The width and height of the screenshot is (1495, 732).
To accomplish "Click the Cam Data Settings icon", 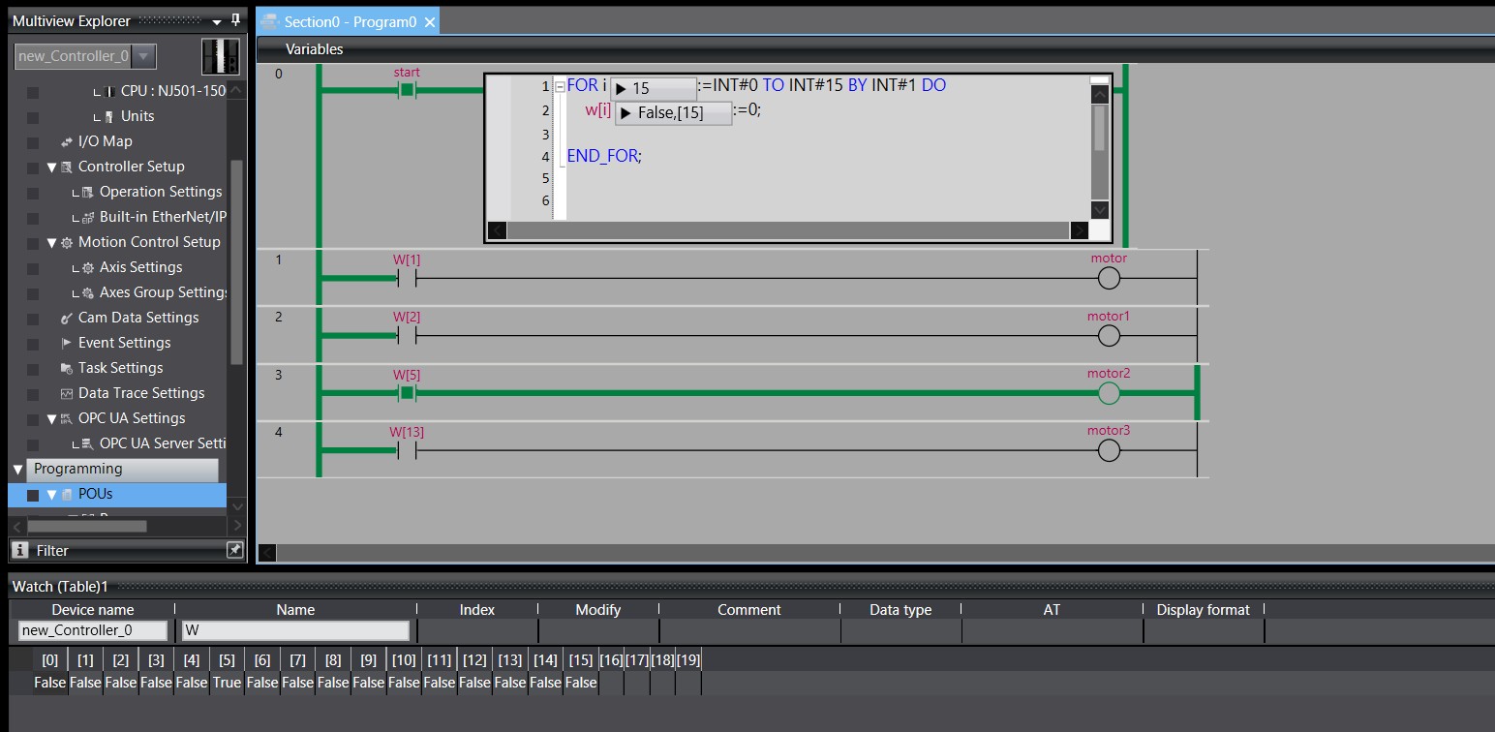I will pyautogui.click(x=67, y=318).
